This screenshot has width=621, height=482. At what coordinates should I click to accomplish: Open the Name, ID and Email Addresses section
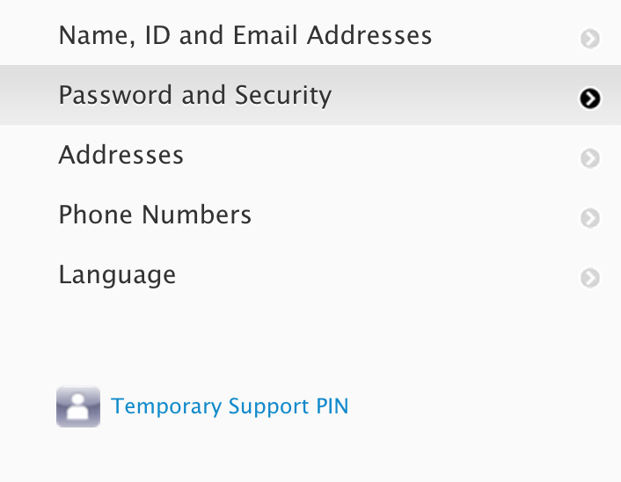[245, 36]
